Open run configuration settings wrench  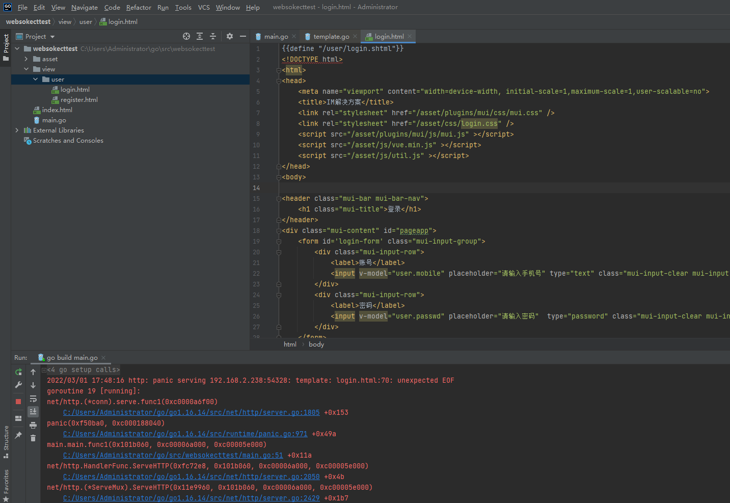[18, 385]
